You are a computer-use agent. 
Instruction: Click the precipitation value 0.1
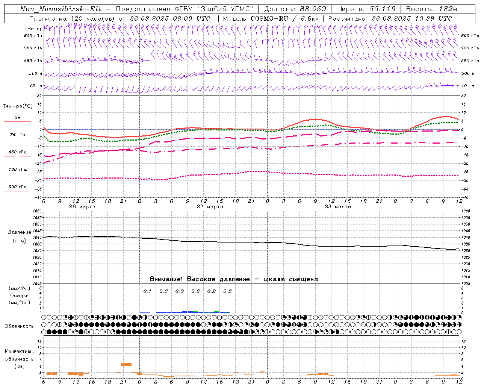(x=147, y=291)
